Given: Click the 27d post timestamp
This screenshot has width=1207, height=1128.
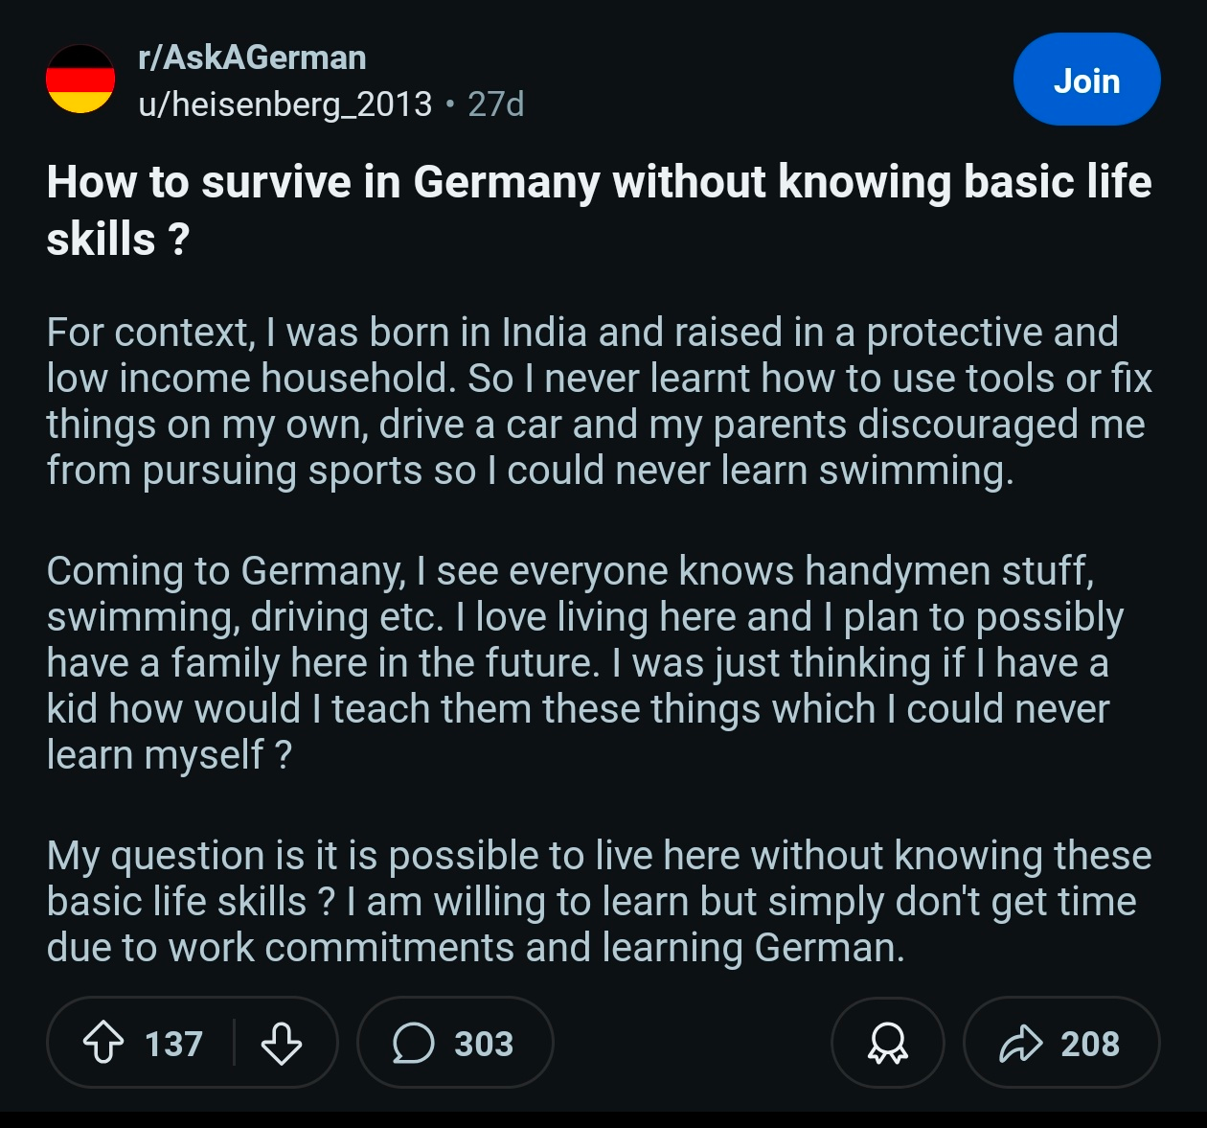Looking at the screenshot, I should 496,104.
